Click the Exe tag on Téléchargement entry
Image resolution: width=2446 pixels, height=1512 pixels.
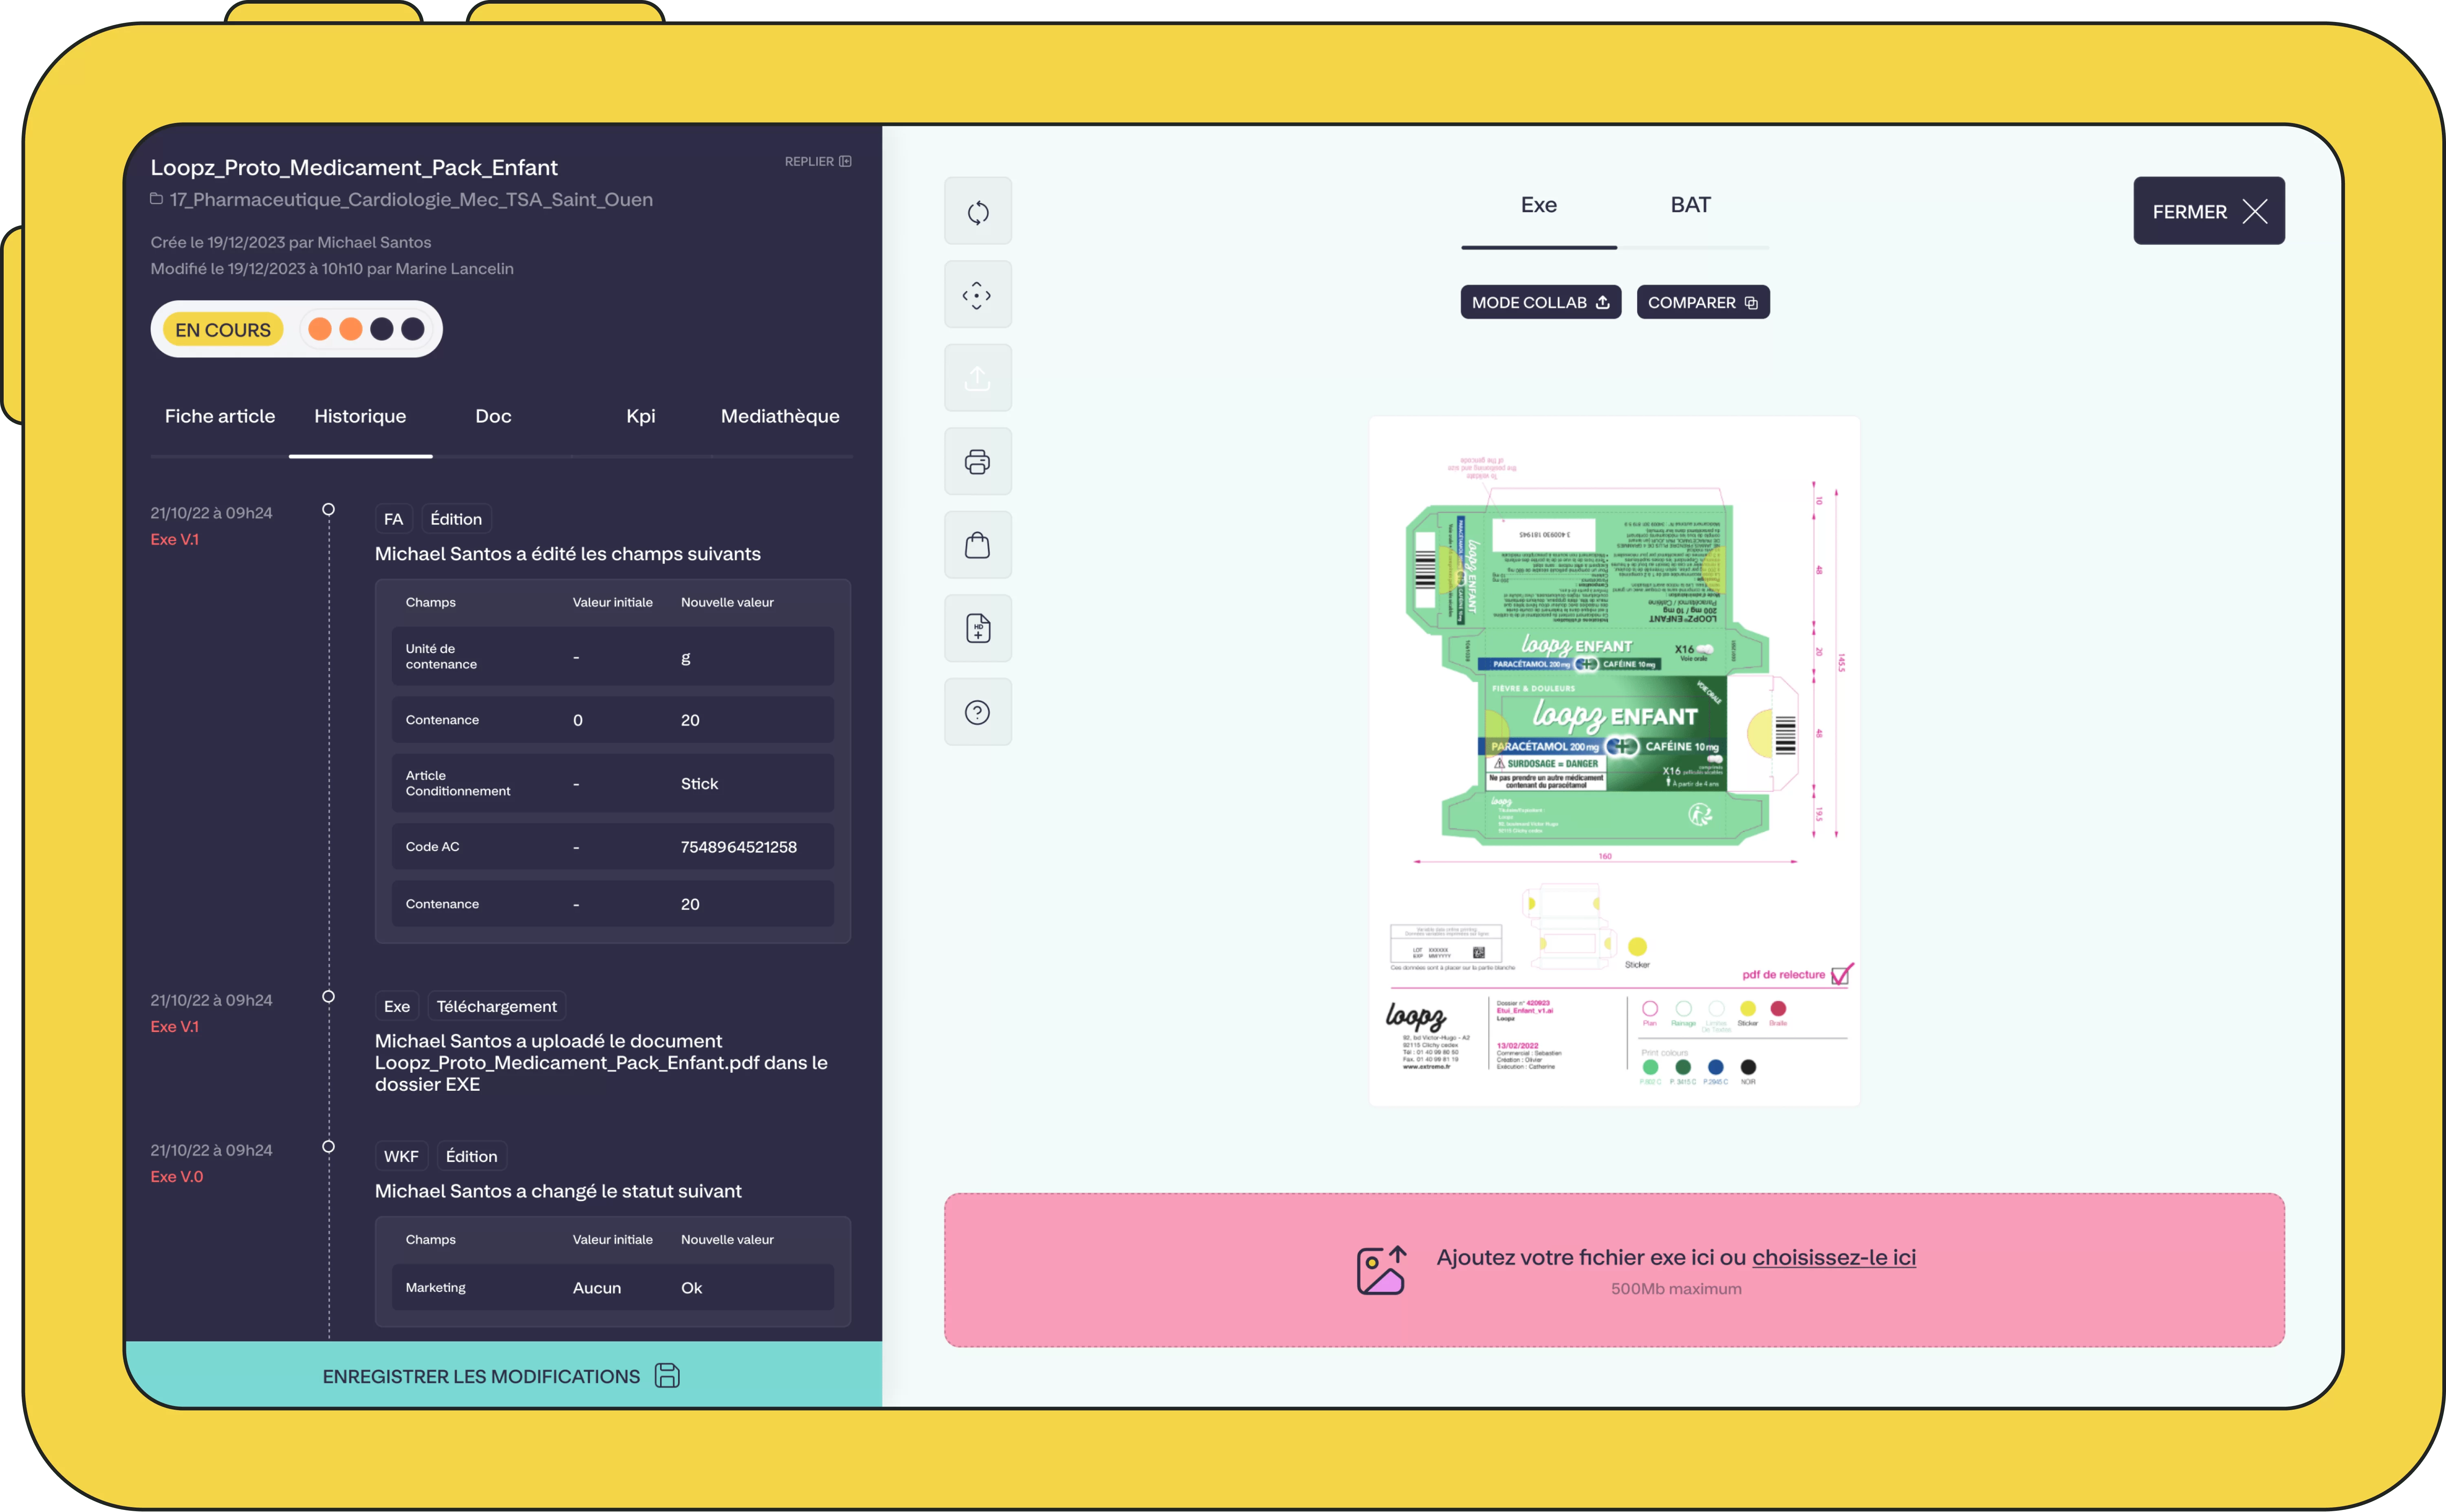[397, 1006]
